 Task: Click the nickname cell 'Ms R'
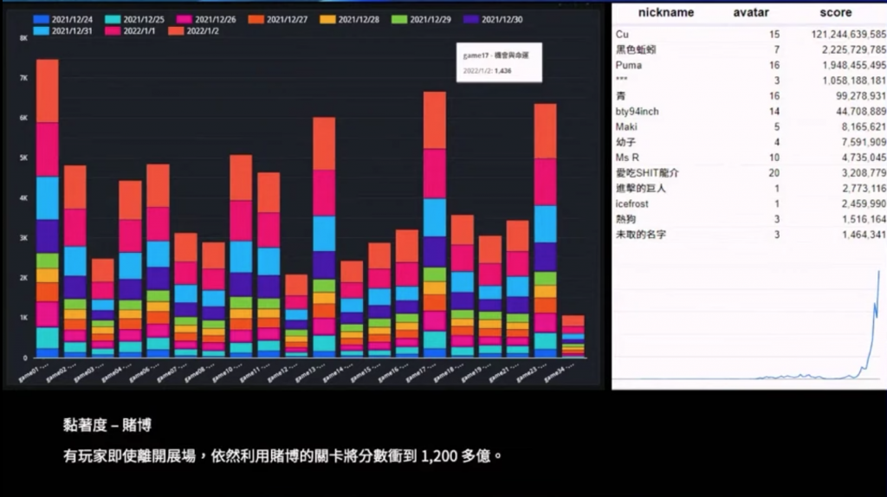point(627,158)
